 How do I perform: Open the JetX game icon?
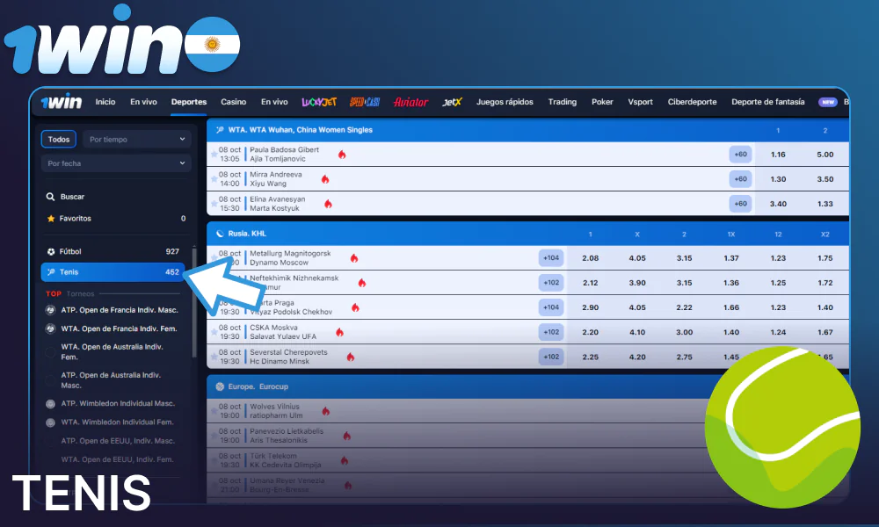(x=452, y=102)
